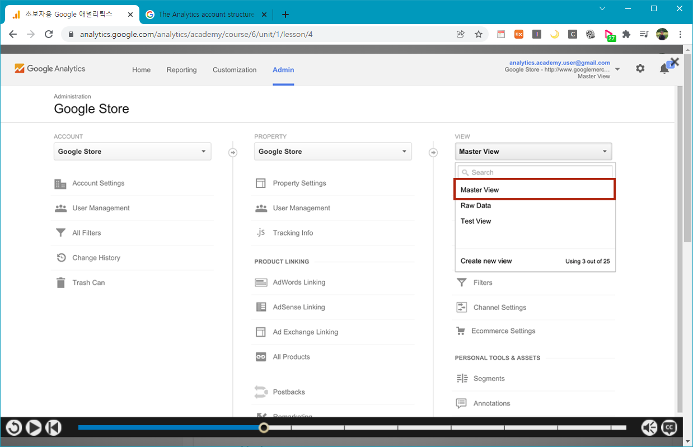
Task: Click the share page icon in address bar
Action: 461,34
